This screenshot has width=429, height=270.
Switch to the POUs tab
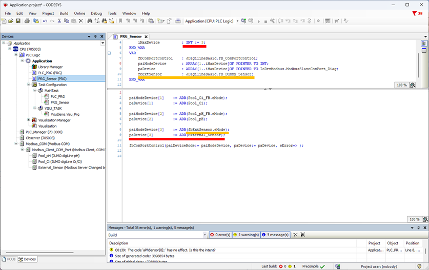tap(9, 259)
